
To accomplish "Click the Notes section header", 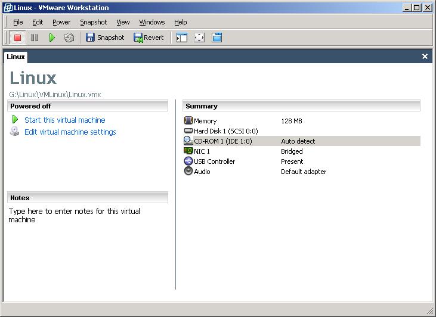I will [x=88, y=198].
